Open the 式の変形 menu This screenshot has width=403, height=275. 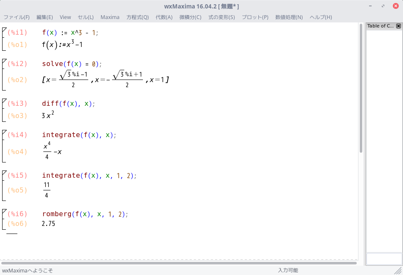(x=221, y=17)
